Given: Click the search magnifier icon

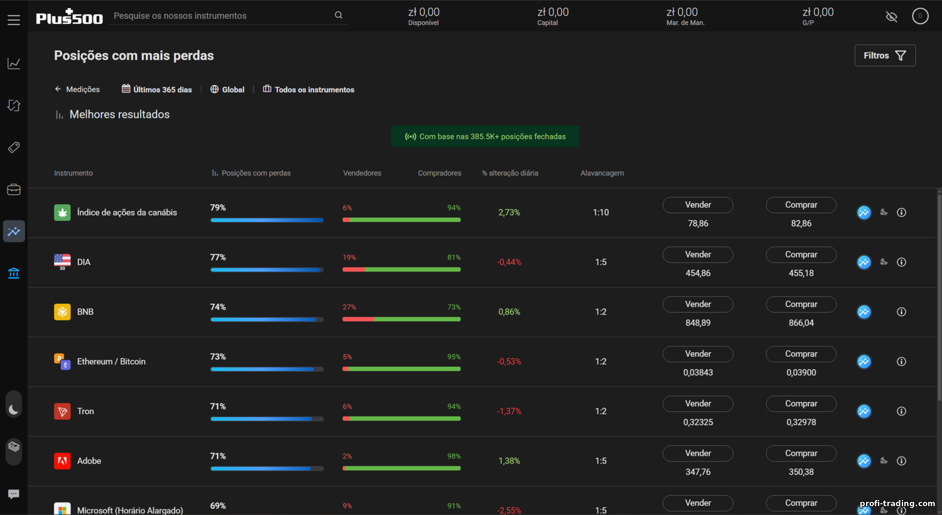Looking at the screenshot, I should (338, 15).
